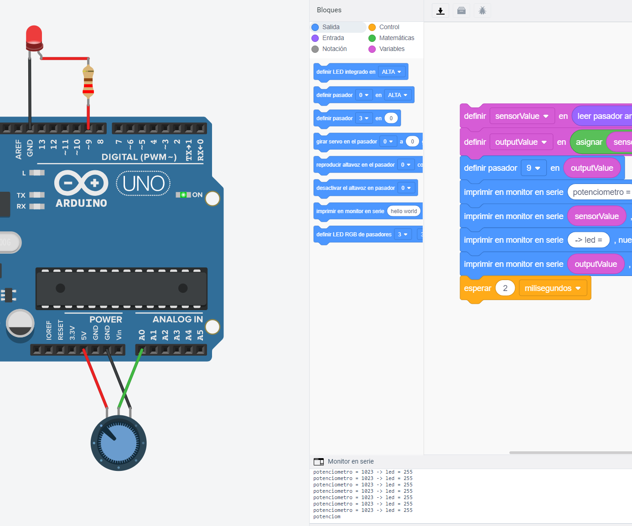The width and height of the screenshot is (632, 526).
Task: Click sensorValue pill in imprimir block
Action: [596, 216]
